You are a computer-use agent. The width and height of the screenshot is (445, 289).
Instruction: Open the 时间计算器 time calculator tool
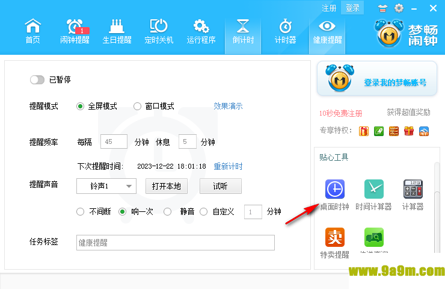[374, 194]
